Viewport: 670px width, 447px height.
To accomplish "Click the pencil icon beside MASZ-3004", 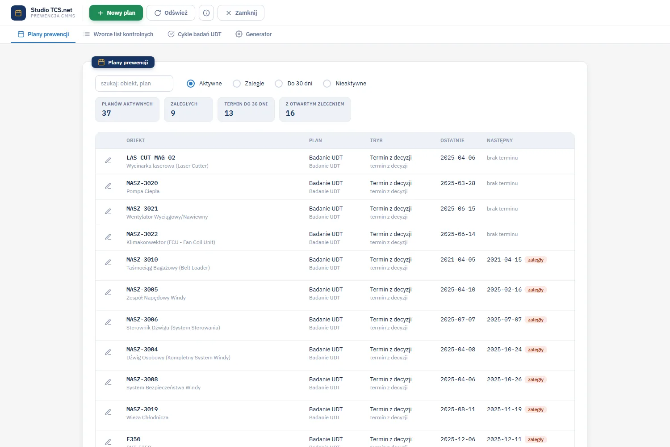I will click(108, 352).
